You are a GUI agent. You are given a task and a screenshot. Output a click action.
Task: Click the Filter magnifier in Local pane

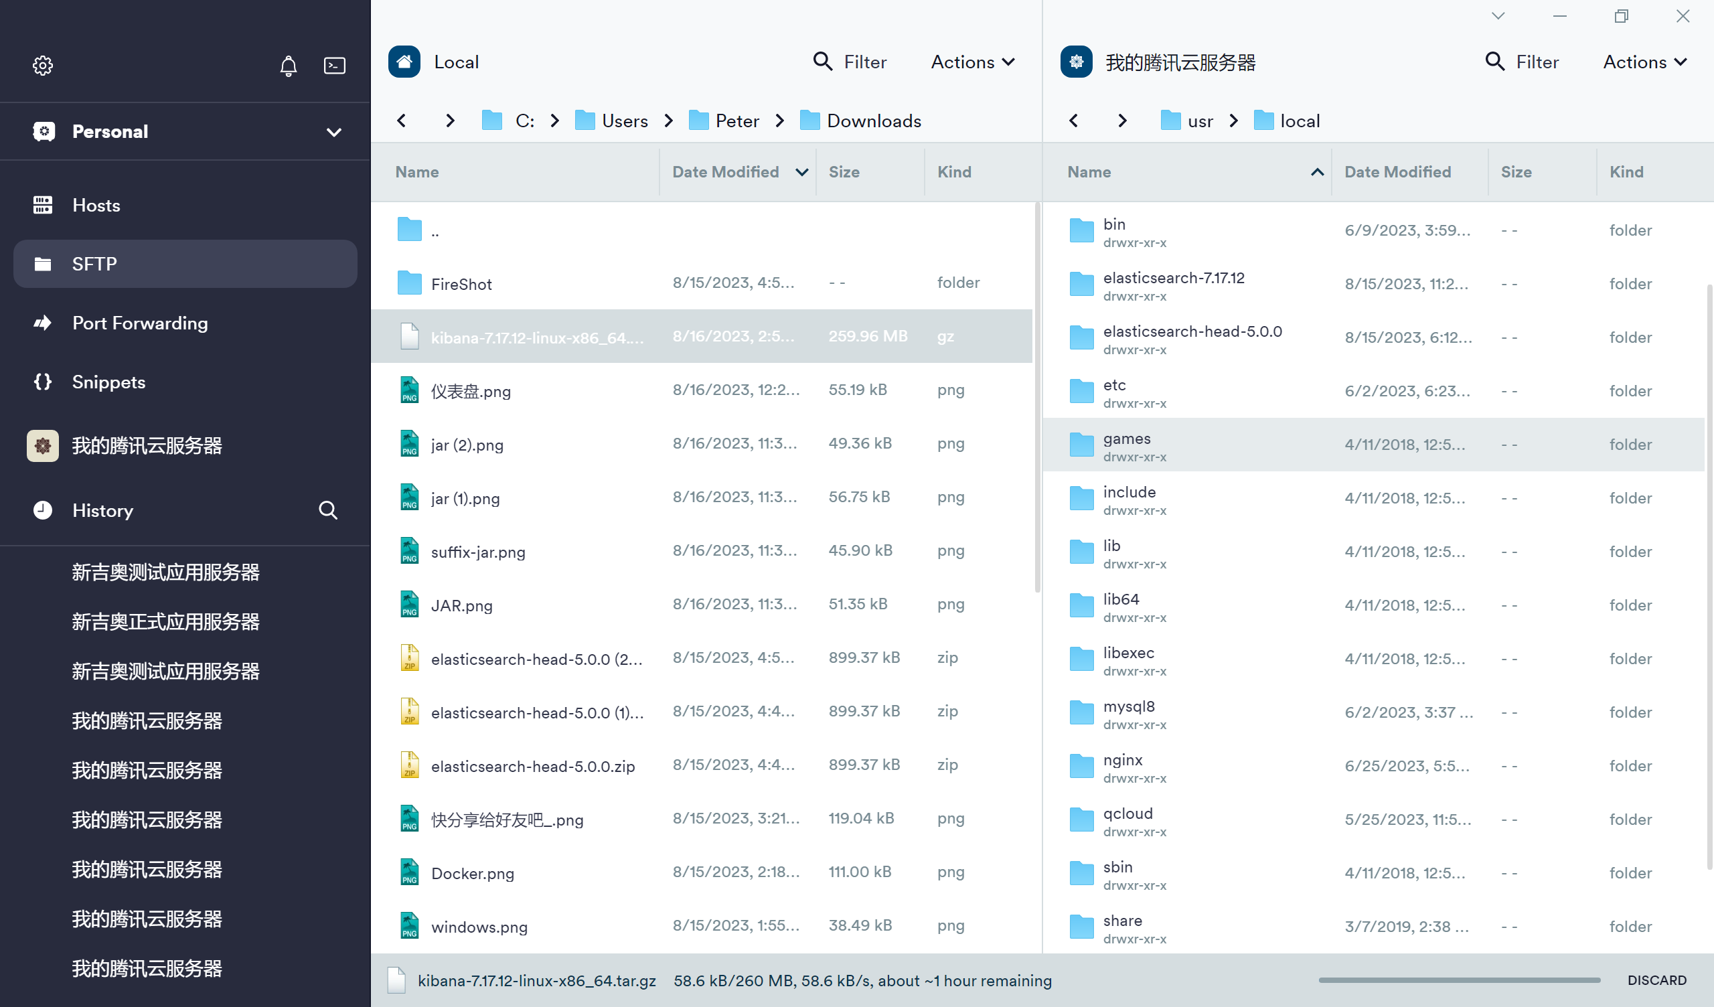pyautogui.click(x=822, y=61)
